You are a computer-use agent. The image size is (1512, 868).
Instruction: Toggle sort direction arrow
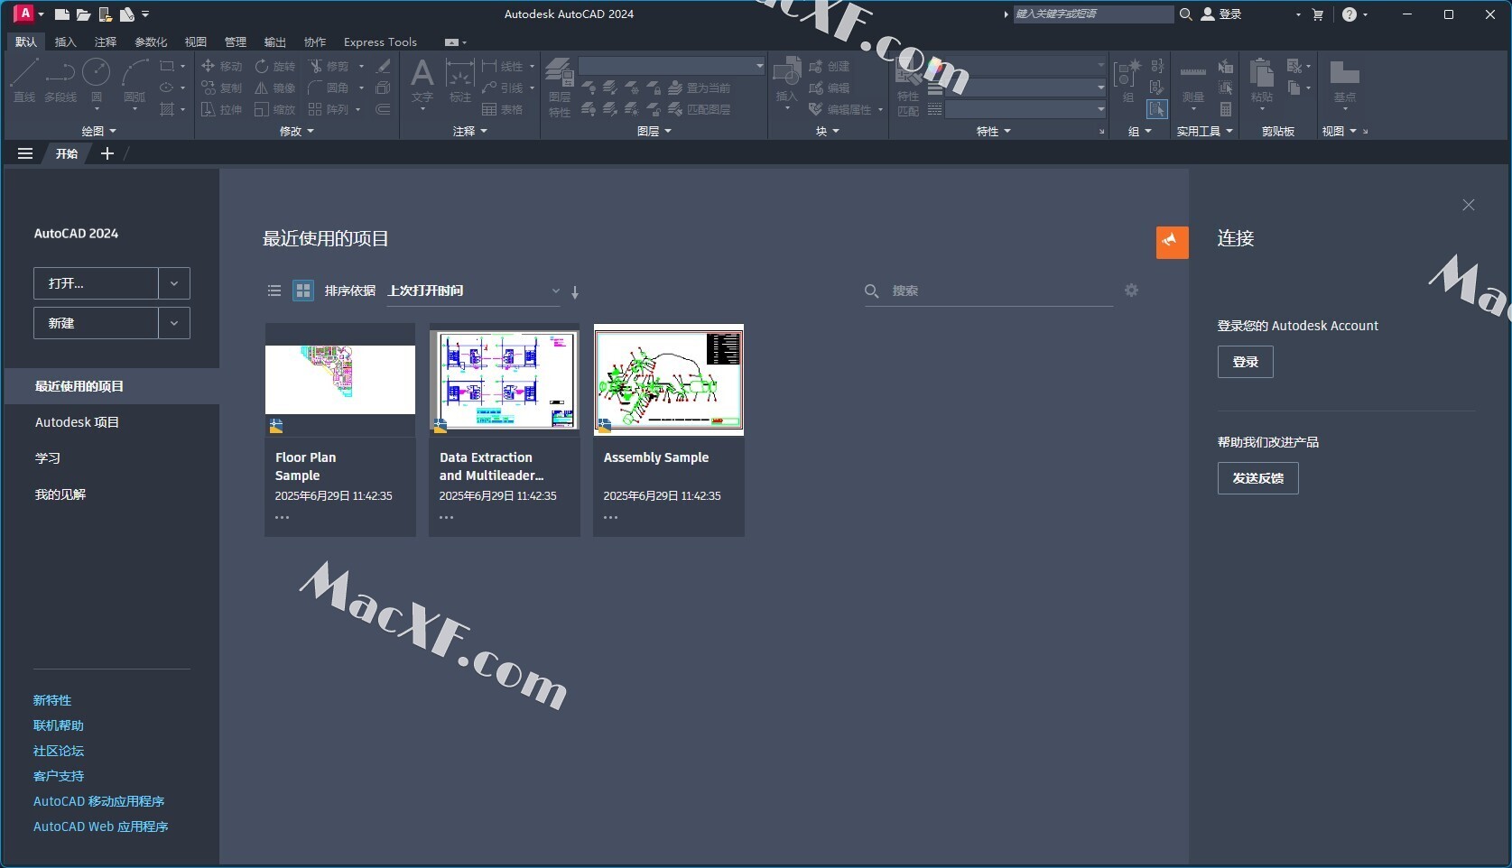click(x=575, y=291)
